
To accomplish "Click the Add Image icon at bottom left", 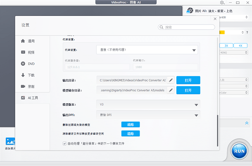I will (10, 142).
